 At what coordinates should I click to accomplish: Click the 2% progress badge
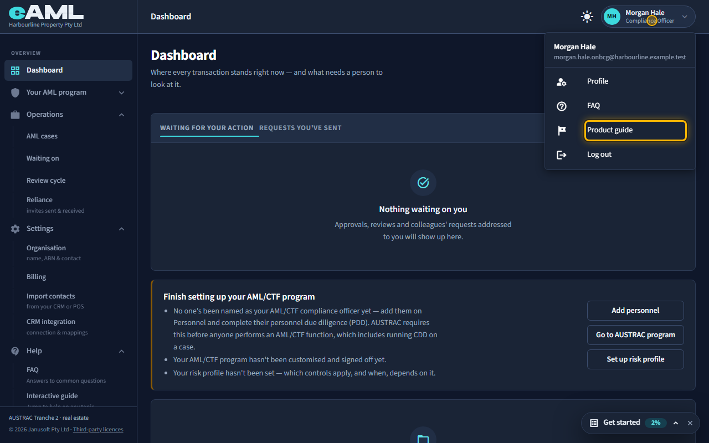coord(656,423)
